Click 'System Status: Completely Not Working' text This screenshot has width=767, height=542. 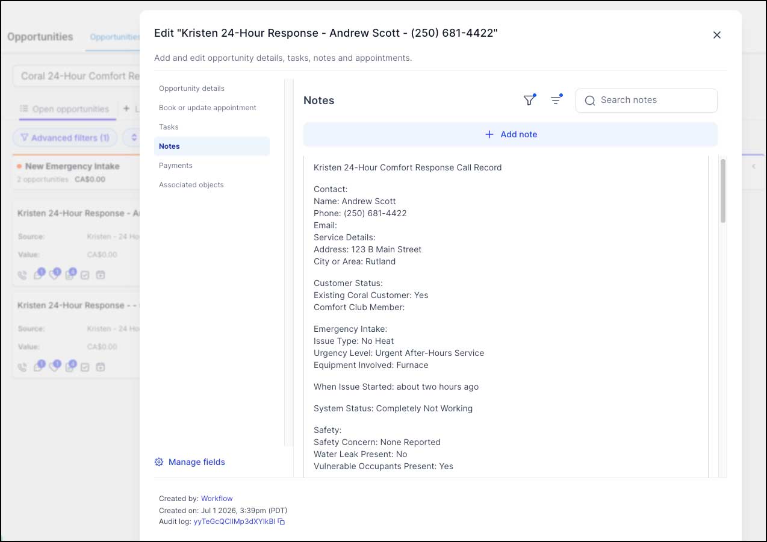[393, 408]
